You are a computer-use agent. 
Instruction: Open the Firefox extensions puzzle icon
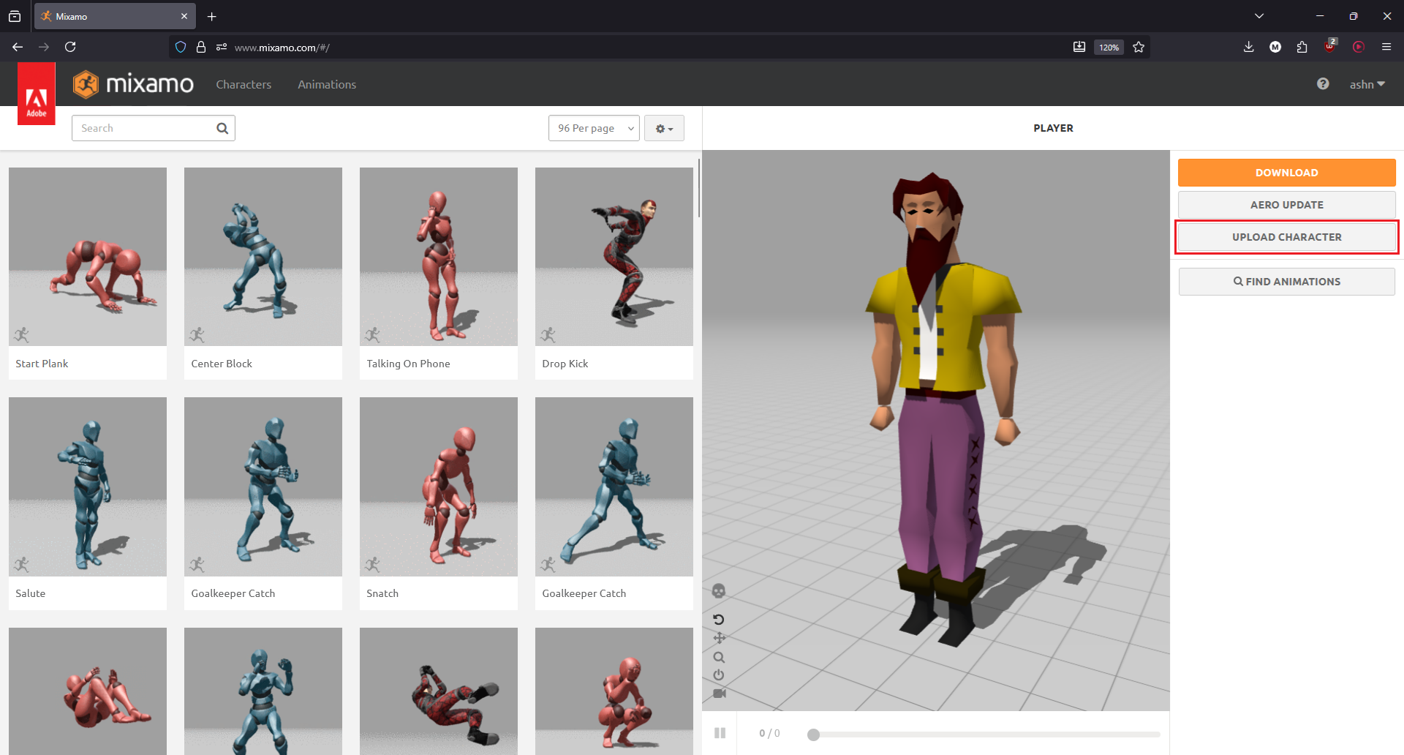tap(1302, 47)
